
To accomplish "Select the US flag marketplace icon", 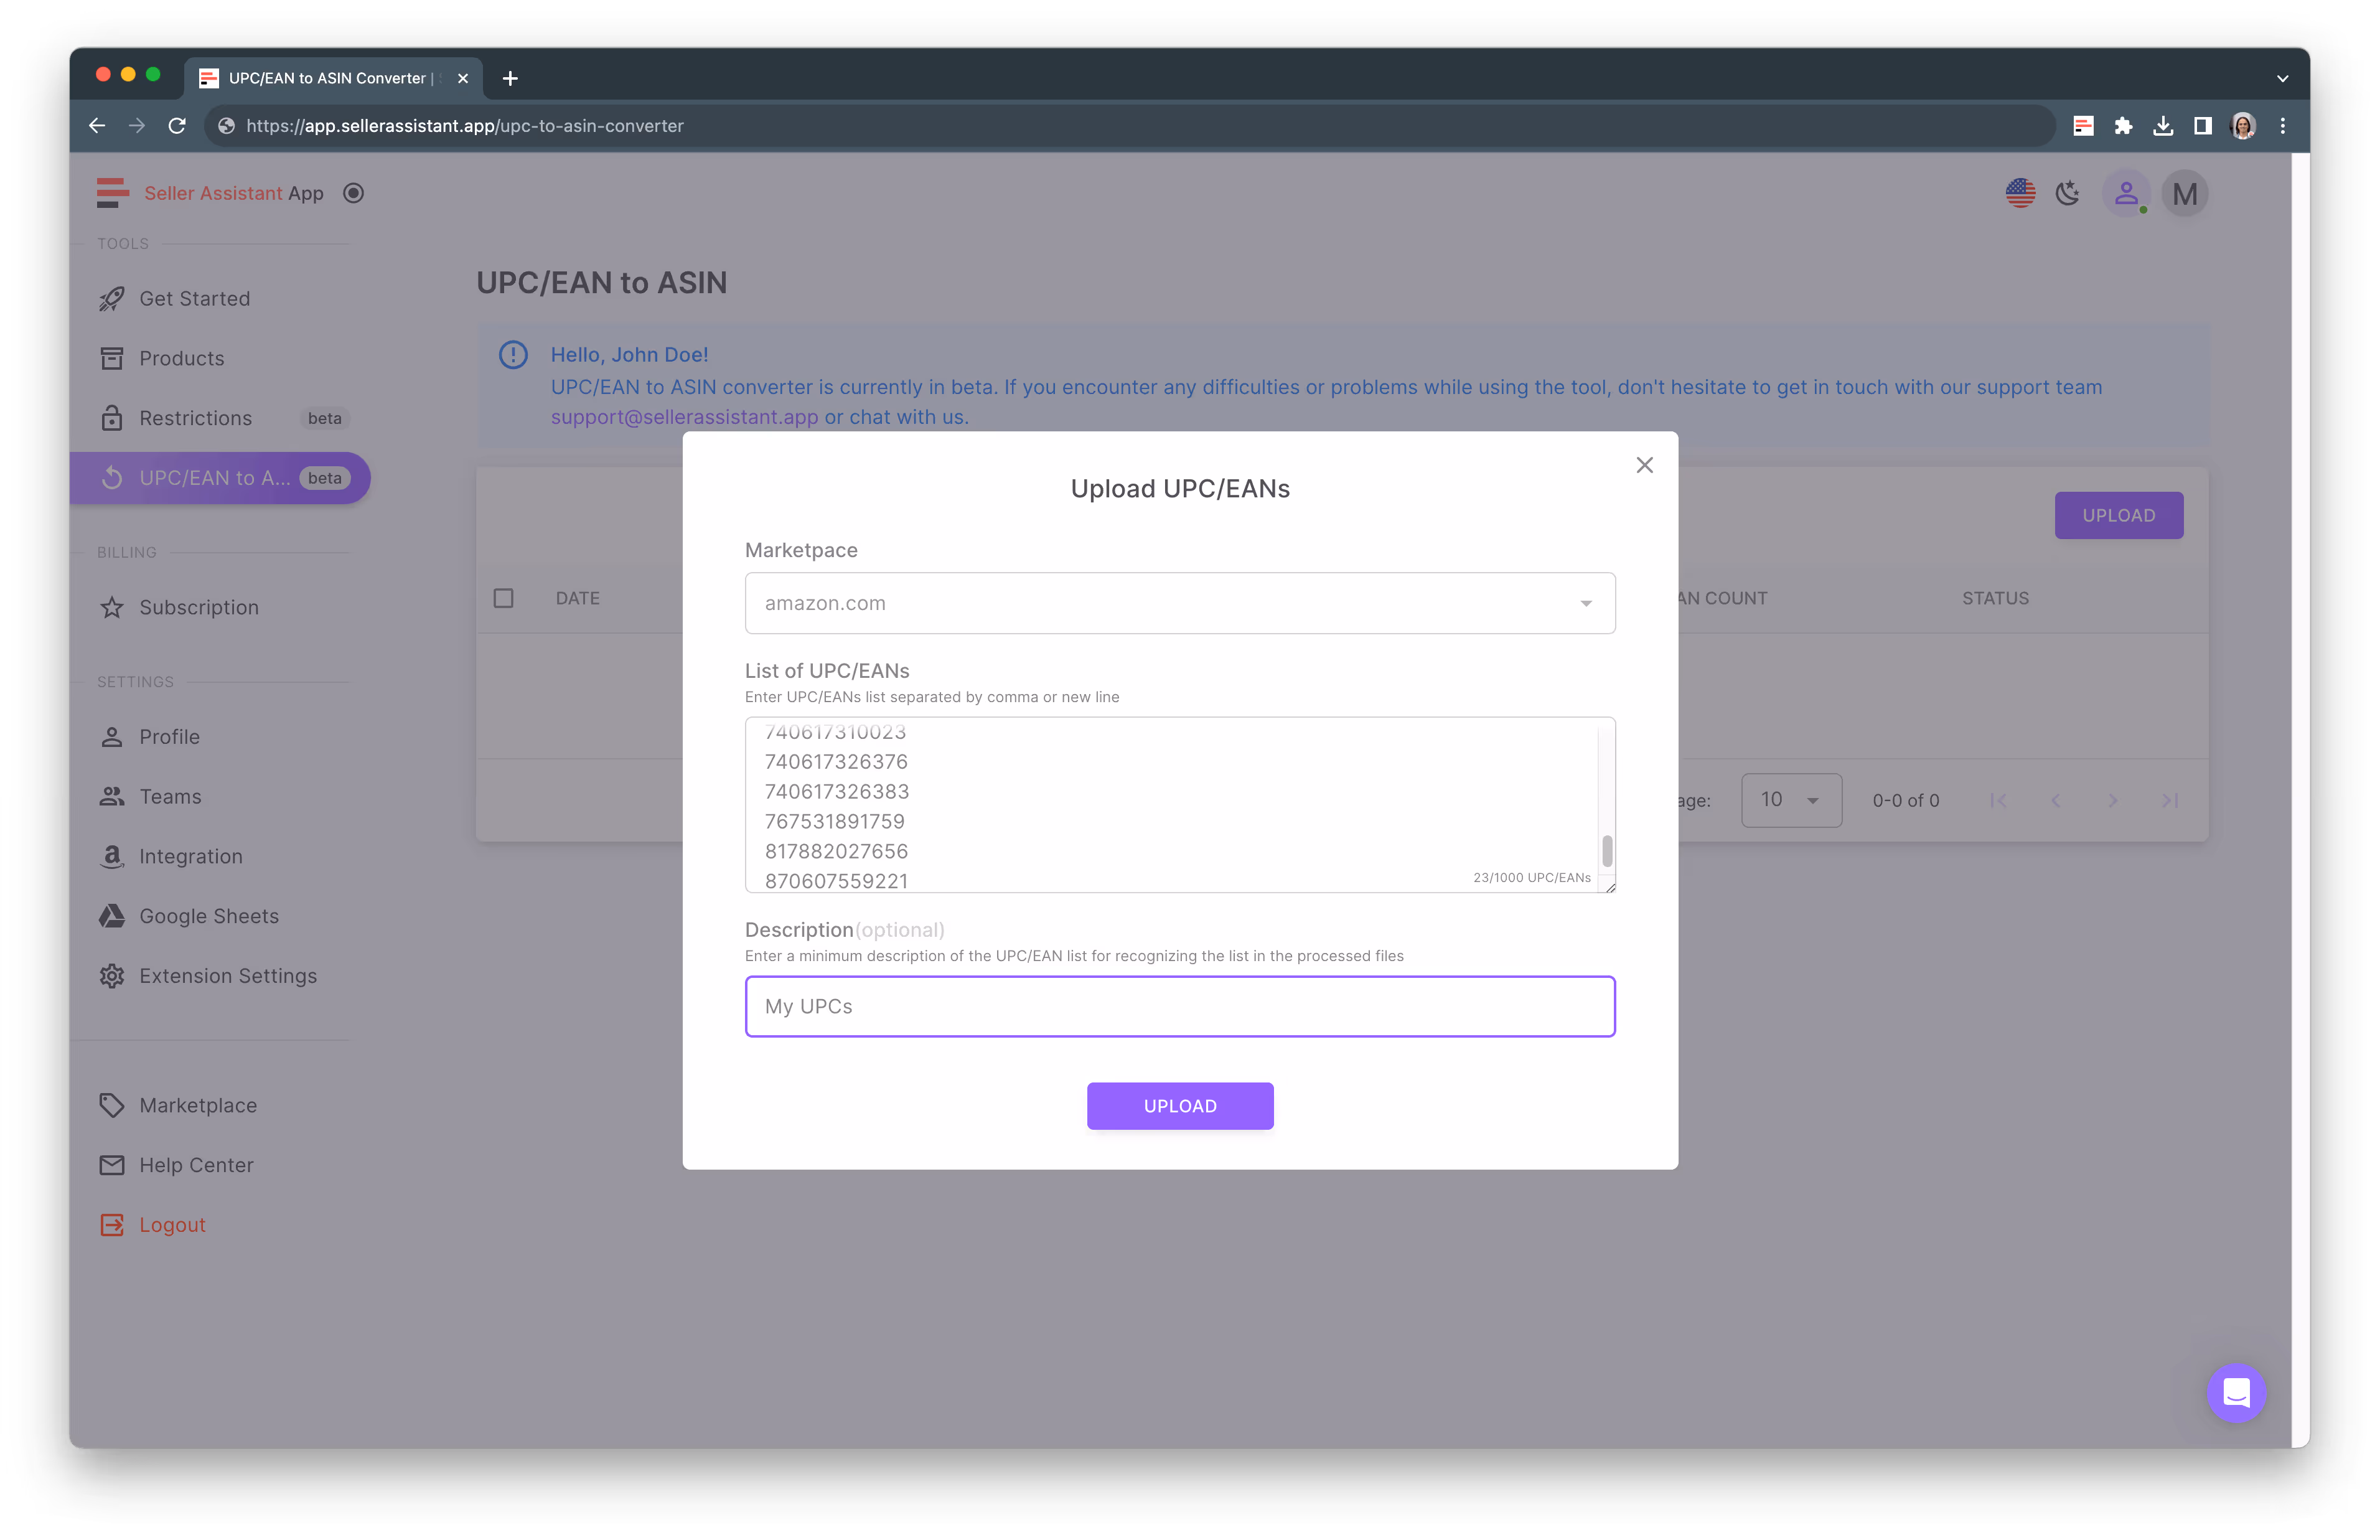I will [x=2019, y=193].
